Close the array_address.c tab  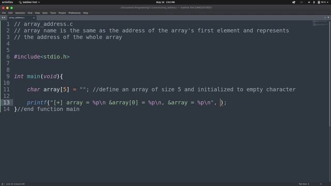point(34,18)
